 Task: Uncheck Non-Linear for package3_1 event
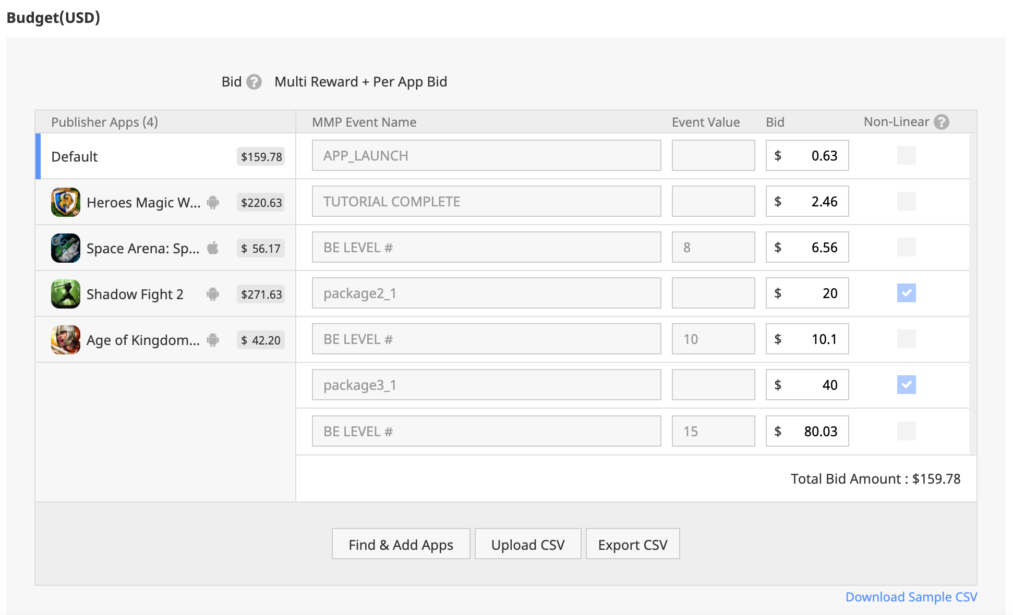[x=906, y=385]
